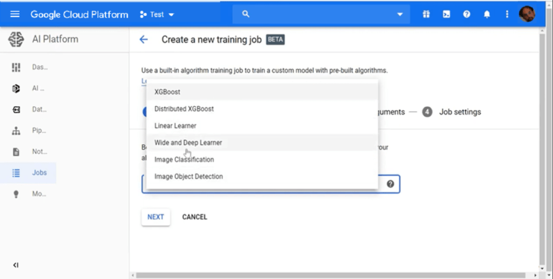The image size is (553, 279).
Task: Click the help icon in algorithm dropdown field
Action: 390,184
